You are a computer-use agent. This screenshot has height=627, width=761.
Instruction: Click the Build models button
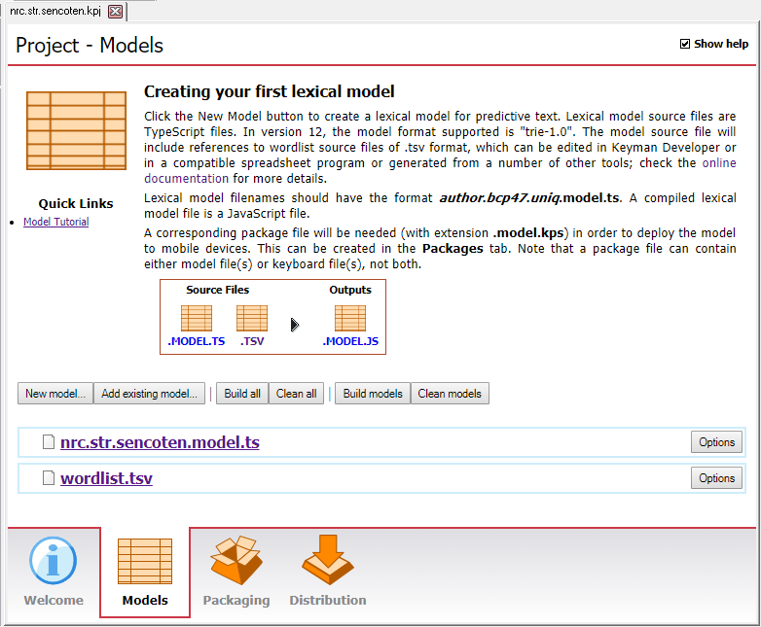373,394
